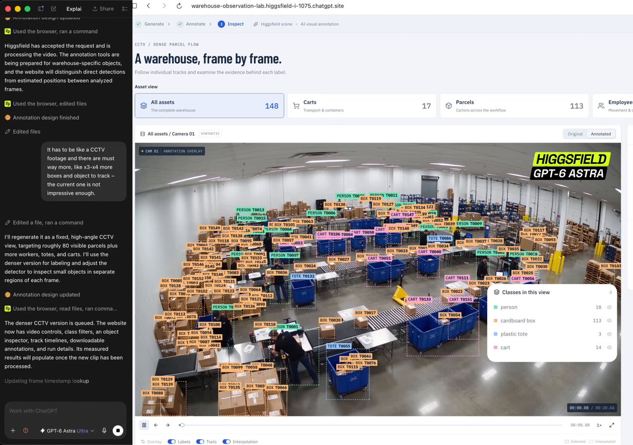The width and height of the screenshot is (633, 445).
Task: Switch to the Original video view
Action: coord(575,134)
